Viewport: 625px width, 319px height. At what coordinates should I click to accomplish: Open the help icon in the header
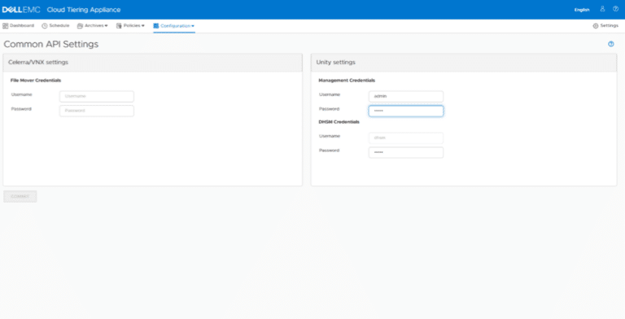pyautogui.click(x=615, y=9)
